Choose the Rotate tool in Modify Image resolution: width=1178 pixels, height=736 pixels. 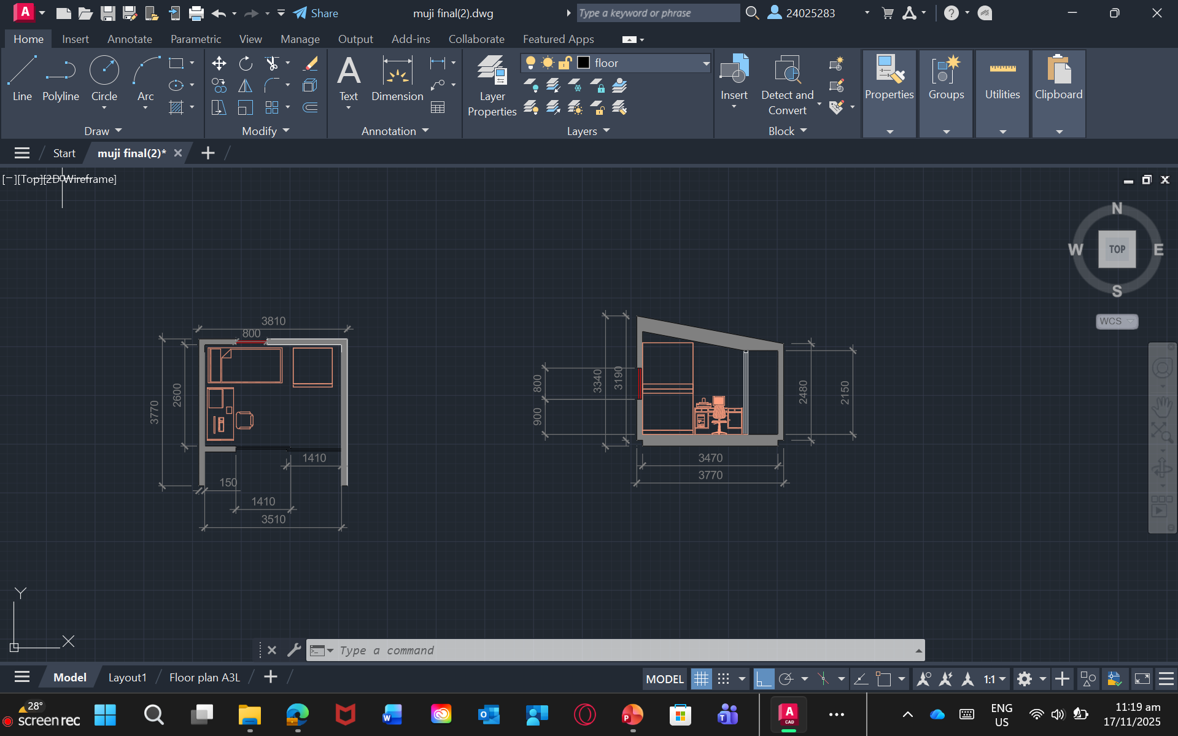click(x=246, y=63)
